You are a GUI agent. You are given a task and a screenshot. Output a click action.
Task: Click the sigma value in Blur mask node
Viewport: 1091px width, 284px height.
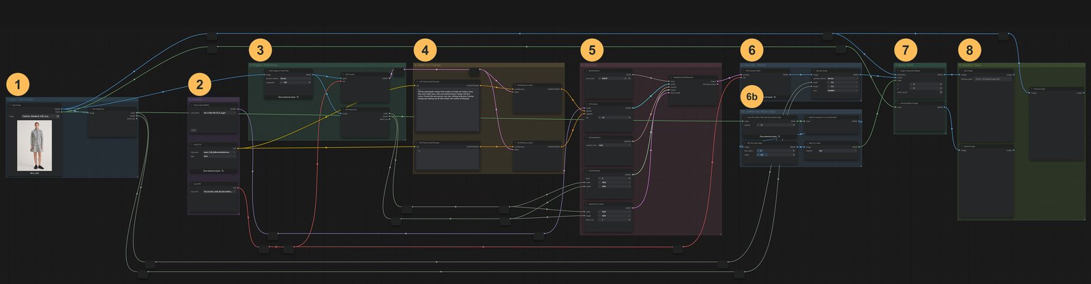coord(776,155)
